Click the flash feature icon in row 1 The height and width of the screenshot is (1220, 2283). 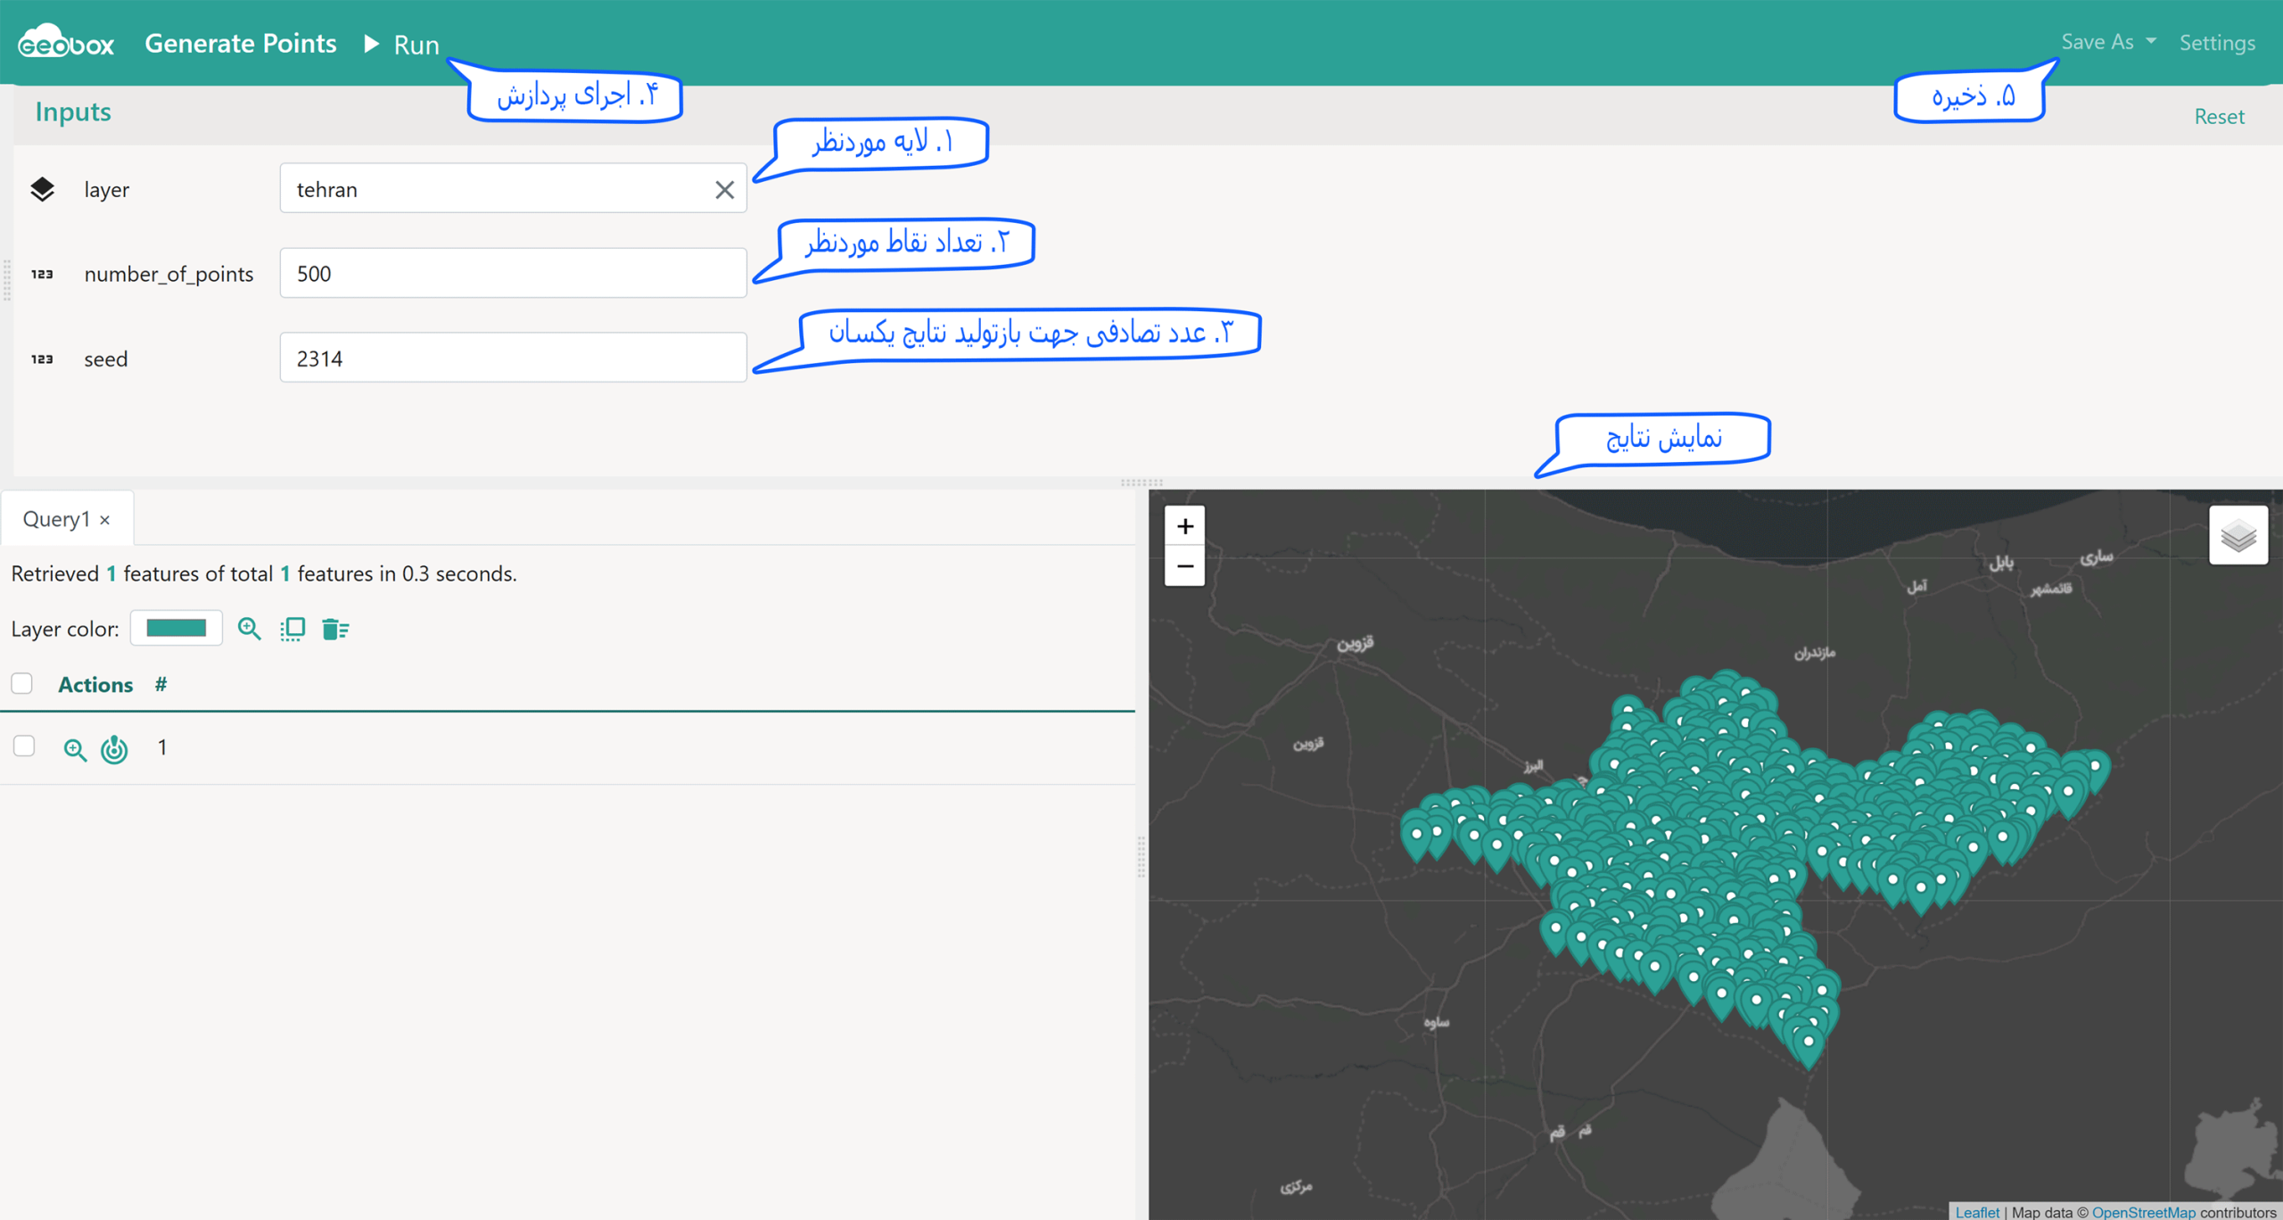coord(114,749)
